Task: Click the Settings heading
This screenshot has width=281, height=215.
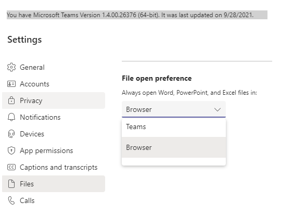Action: coord(24,40)
